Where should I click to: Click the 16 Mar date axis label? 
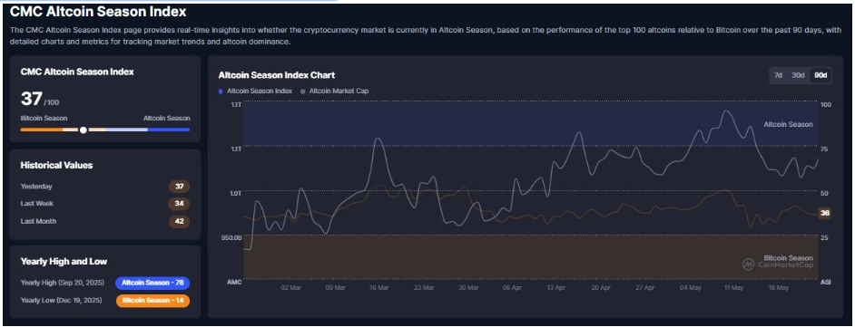379,287
